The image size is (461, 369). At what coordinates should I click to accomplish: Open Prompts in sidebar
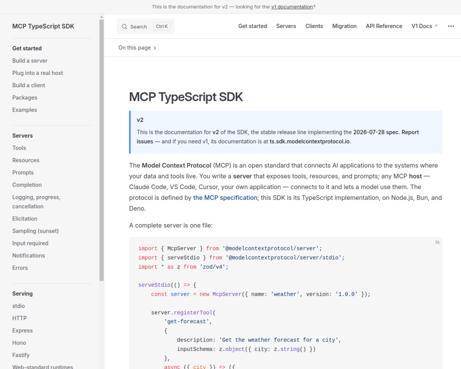pos(23,173)
